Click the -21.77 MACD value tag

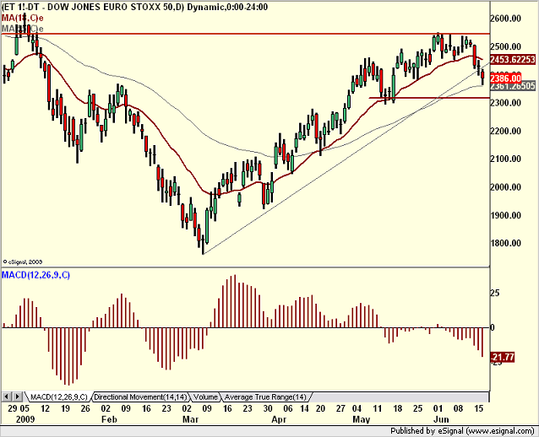502,358
